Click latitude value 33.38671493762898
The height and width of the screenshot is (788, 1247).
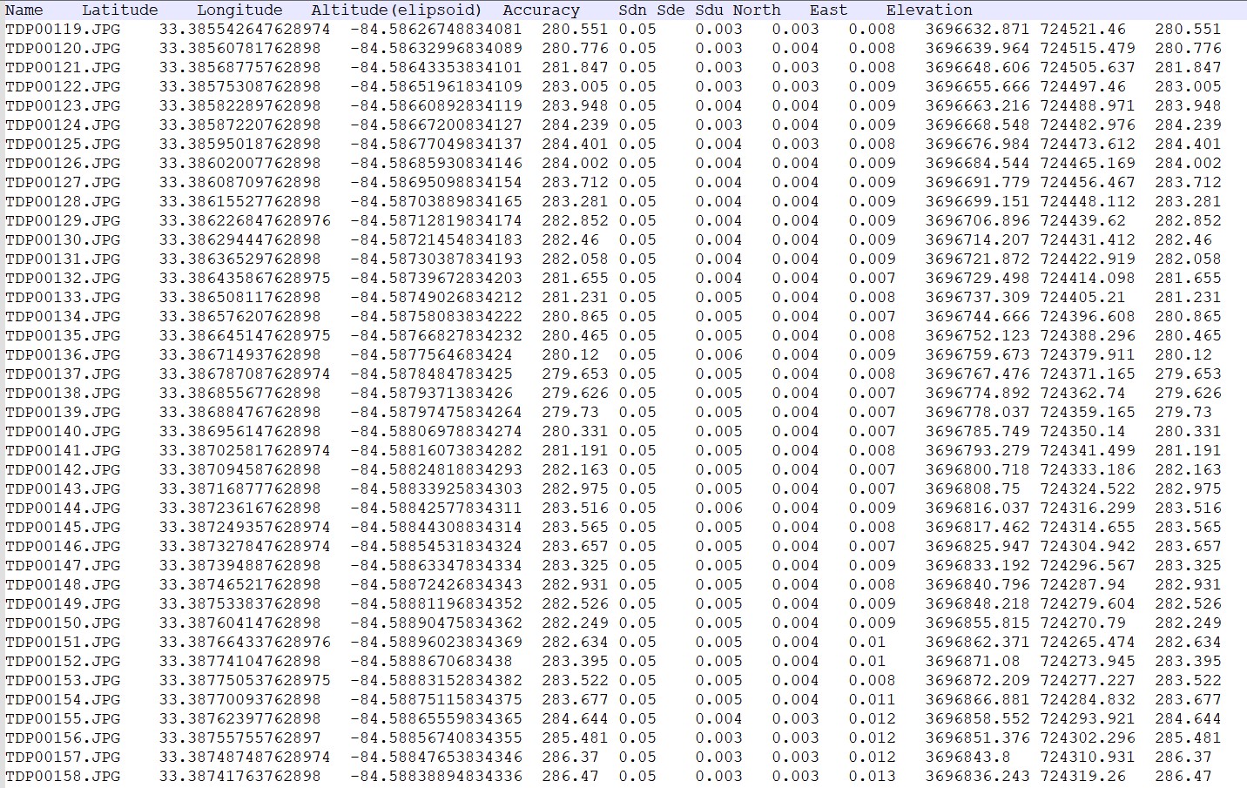click(x=239, y=354)
